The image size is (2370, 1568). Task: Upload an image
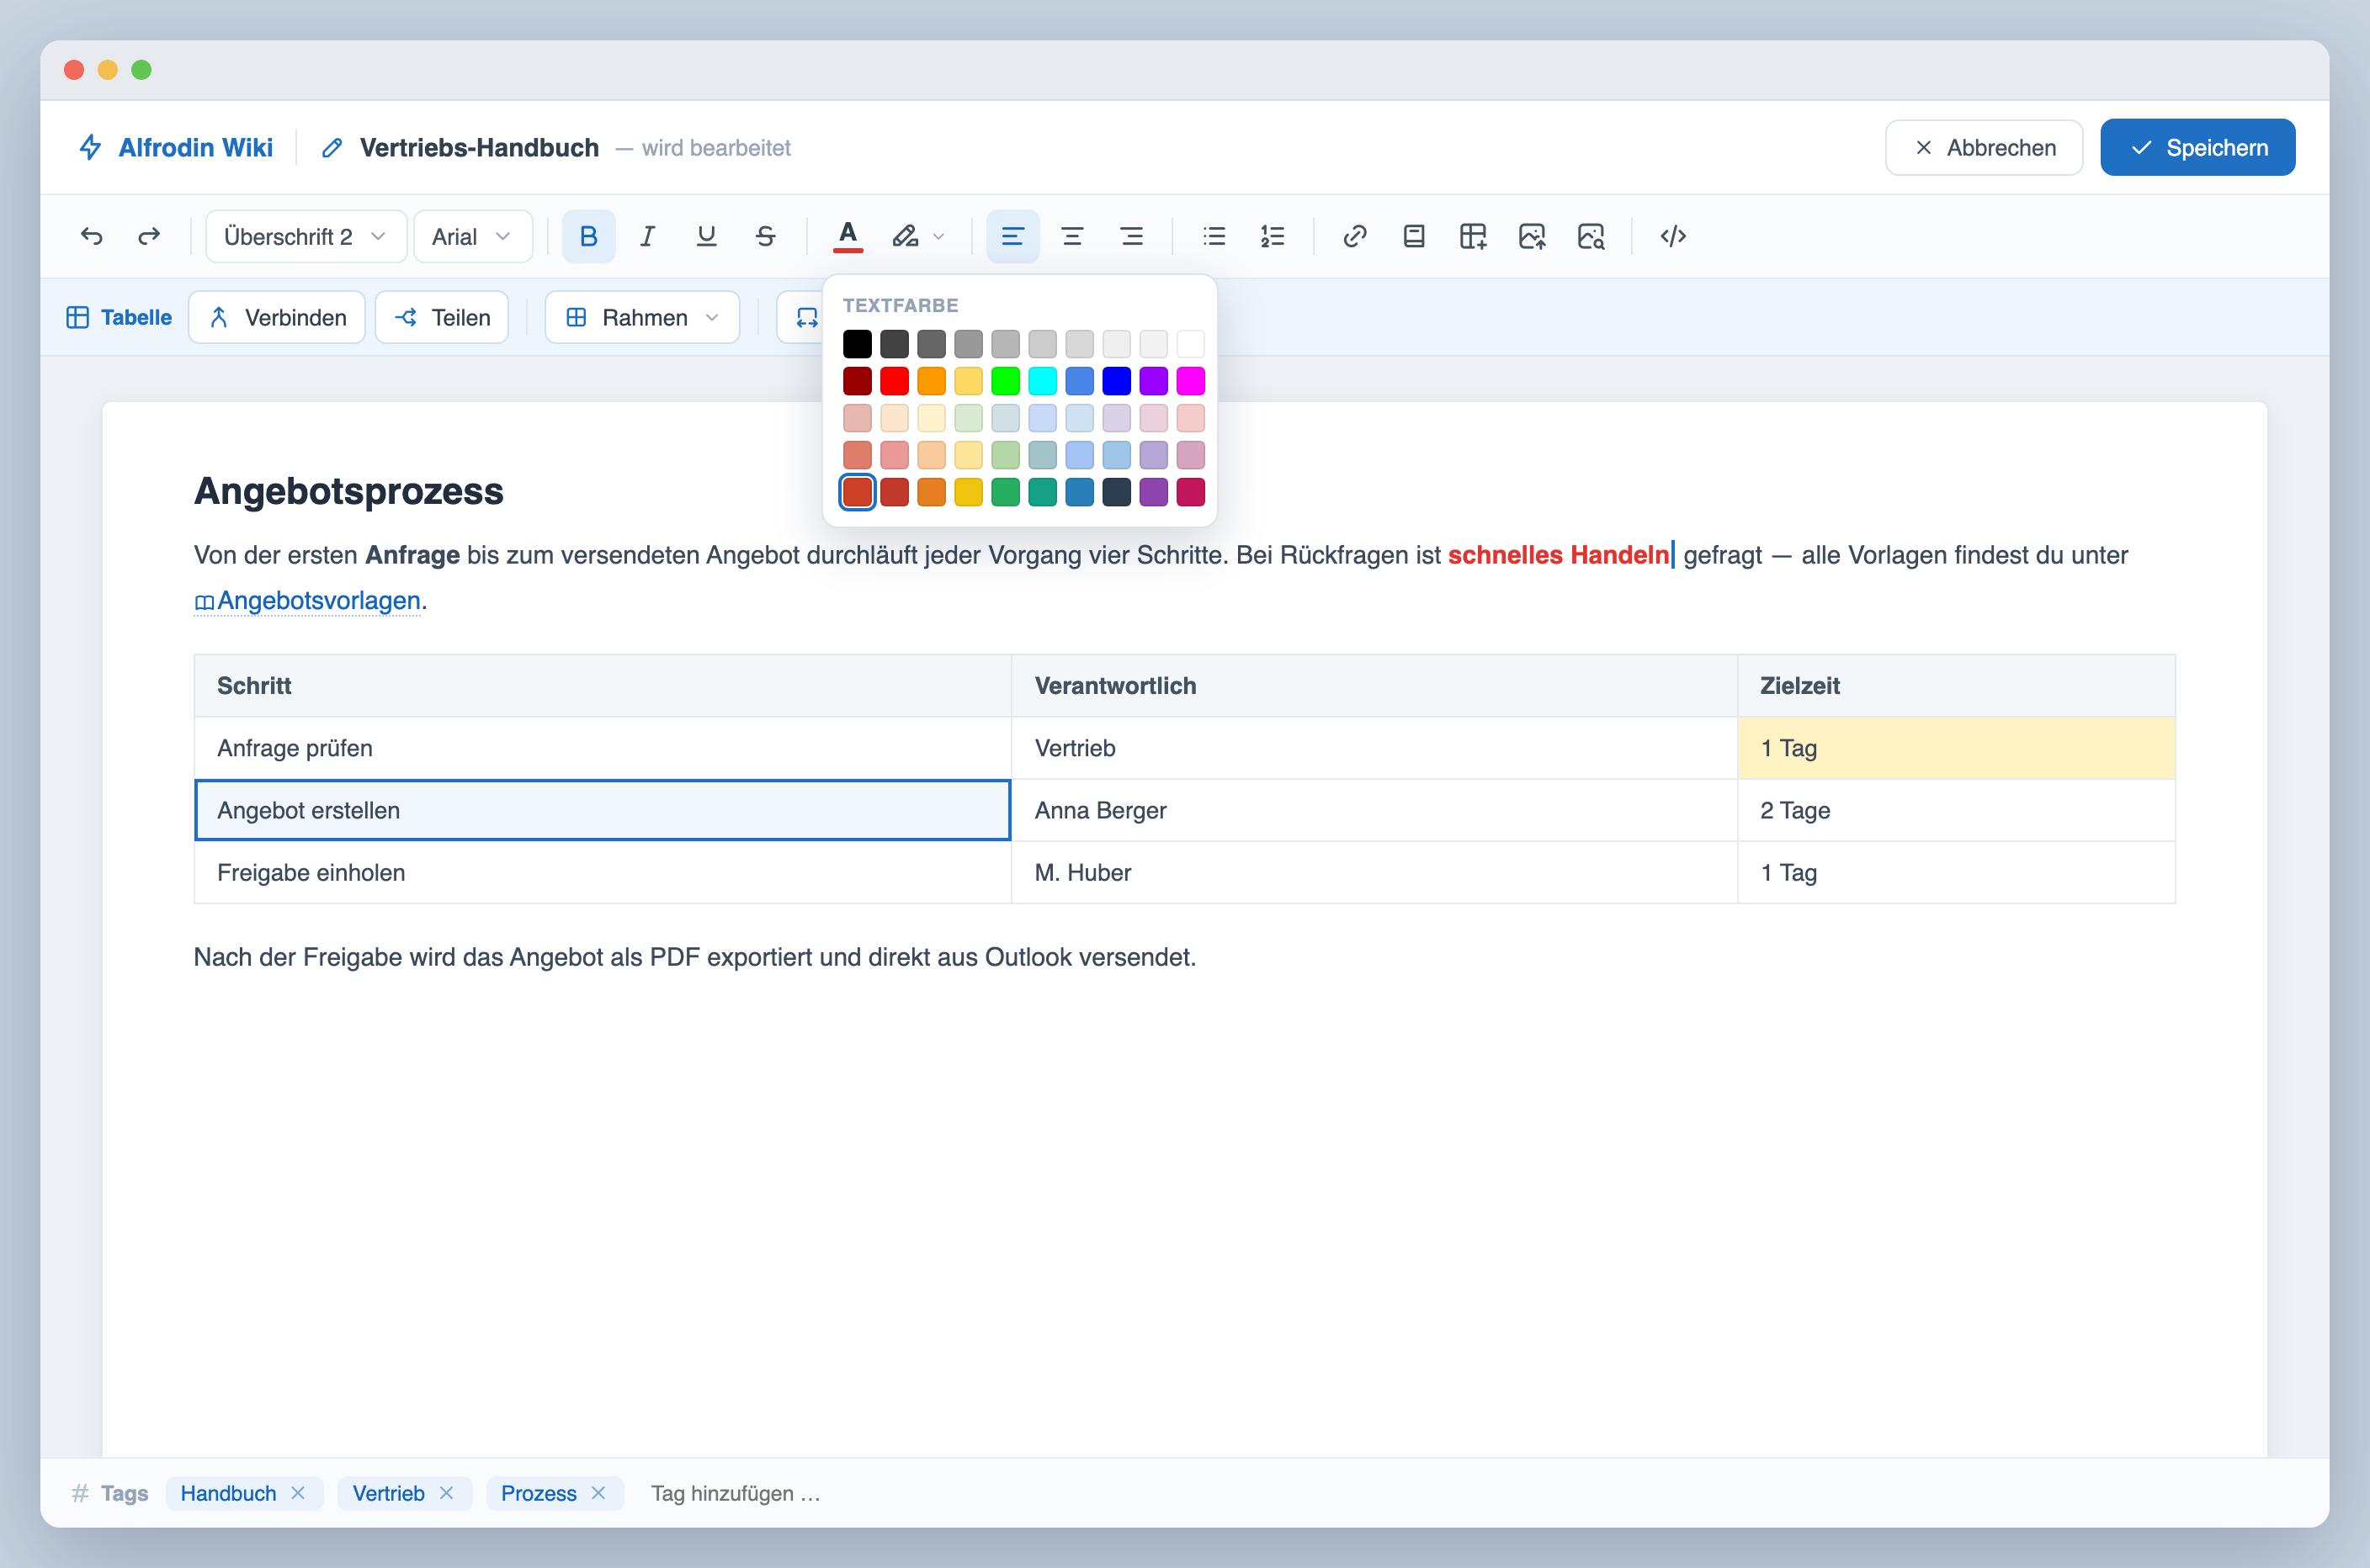[1532, 236]
